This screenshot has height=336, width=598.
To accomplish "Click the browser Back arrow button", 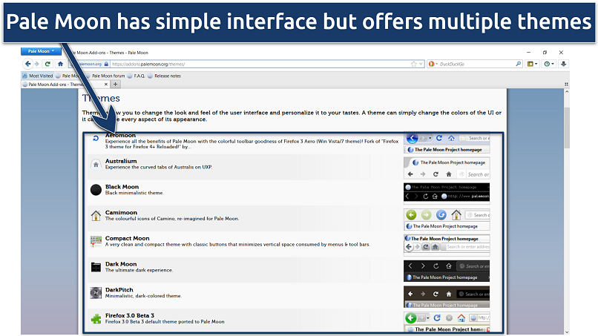I will [x=27, y=65].
